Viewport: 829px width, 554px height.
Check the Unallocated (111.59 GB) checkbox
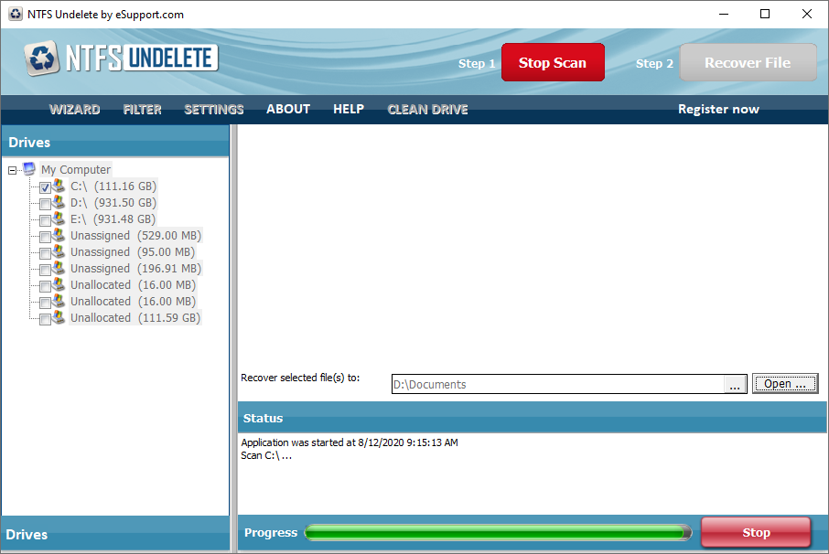coord(46,319)
